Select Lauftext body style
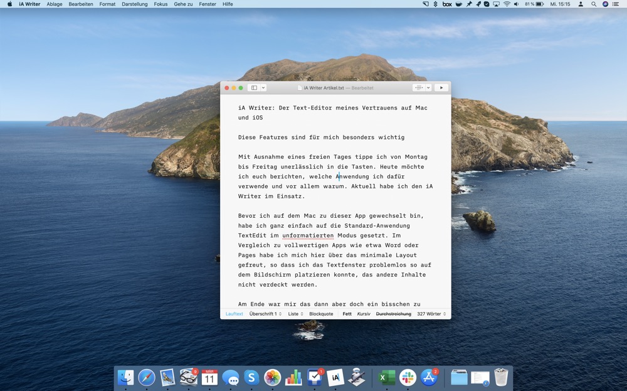Image resolution: width=627 pixels, height=391 pixels. pos(234,314)
